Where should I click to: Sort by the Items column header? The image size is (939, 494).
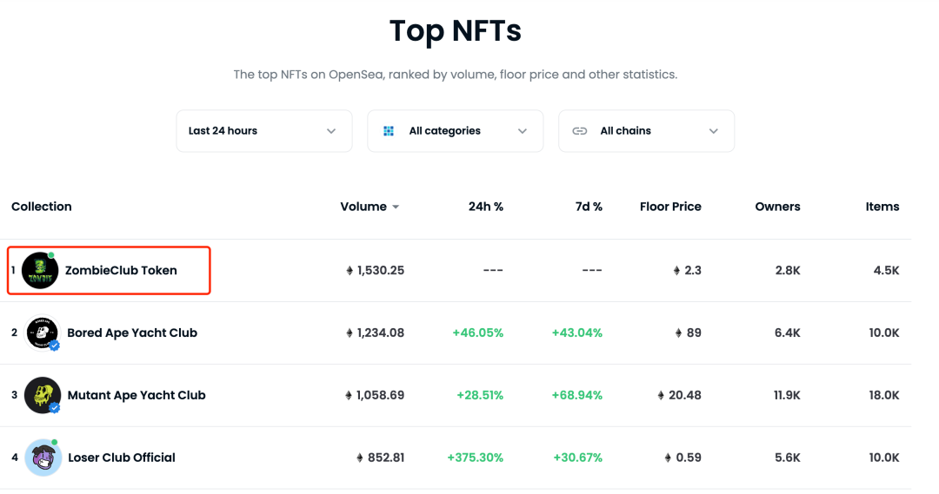[882, 207]
